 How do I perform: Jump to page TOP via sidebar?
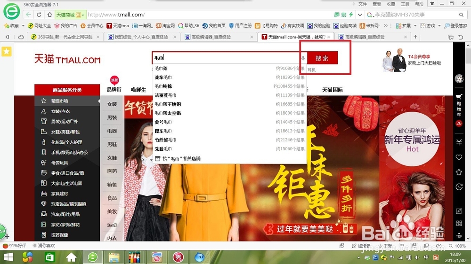459,235
